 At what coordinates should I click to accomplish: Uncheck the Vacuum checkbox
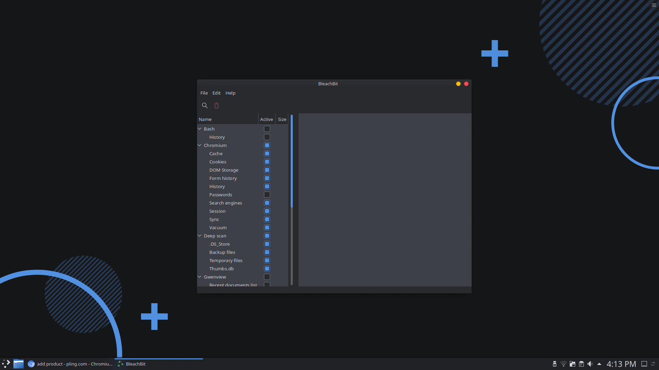tap(267, 227)
